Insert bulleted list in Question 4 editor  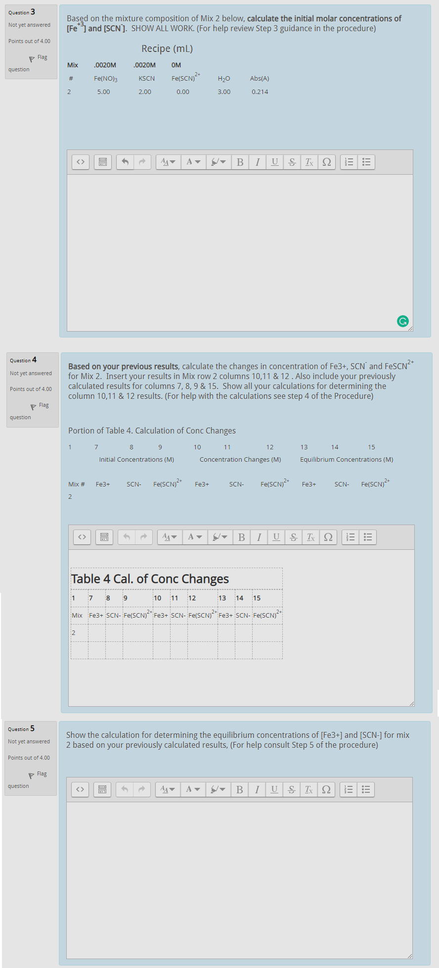tap(368, 537)
